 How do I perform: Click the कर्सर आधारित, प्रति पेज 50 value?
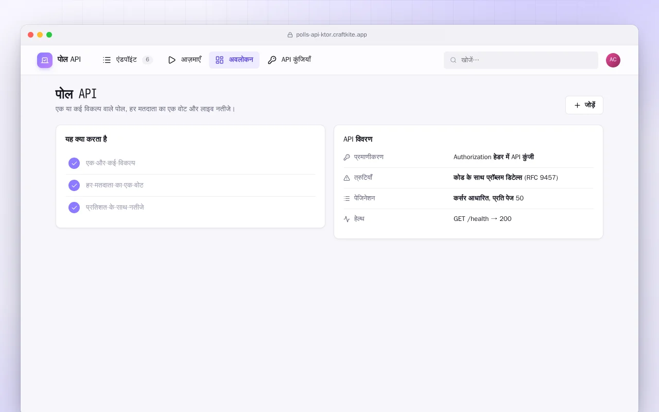pos(489,198)
